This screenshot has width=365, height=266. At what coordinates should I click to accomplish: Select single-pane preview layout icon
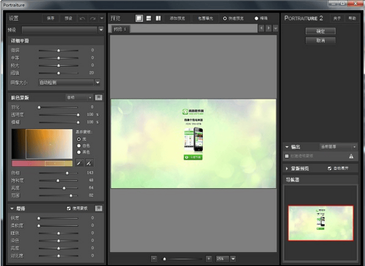[x=139, y=18]
